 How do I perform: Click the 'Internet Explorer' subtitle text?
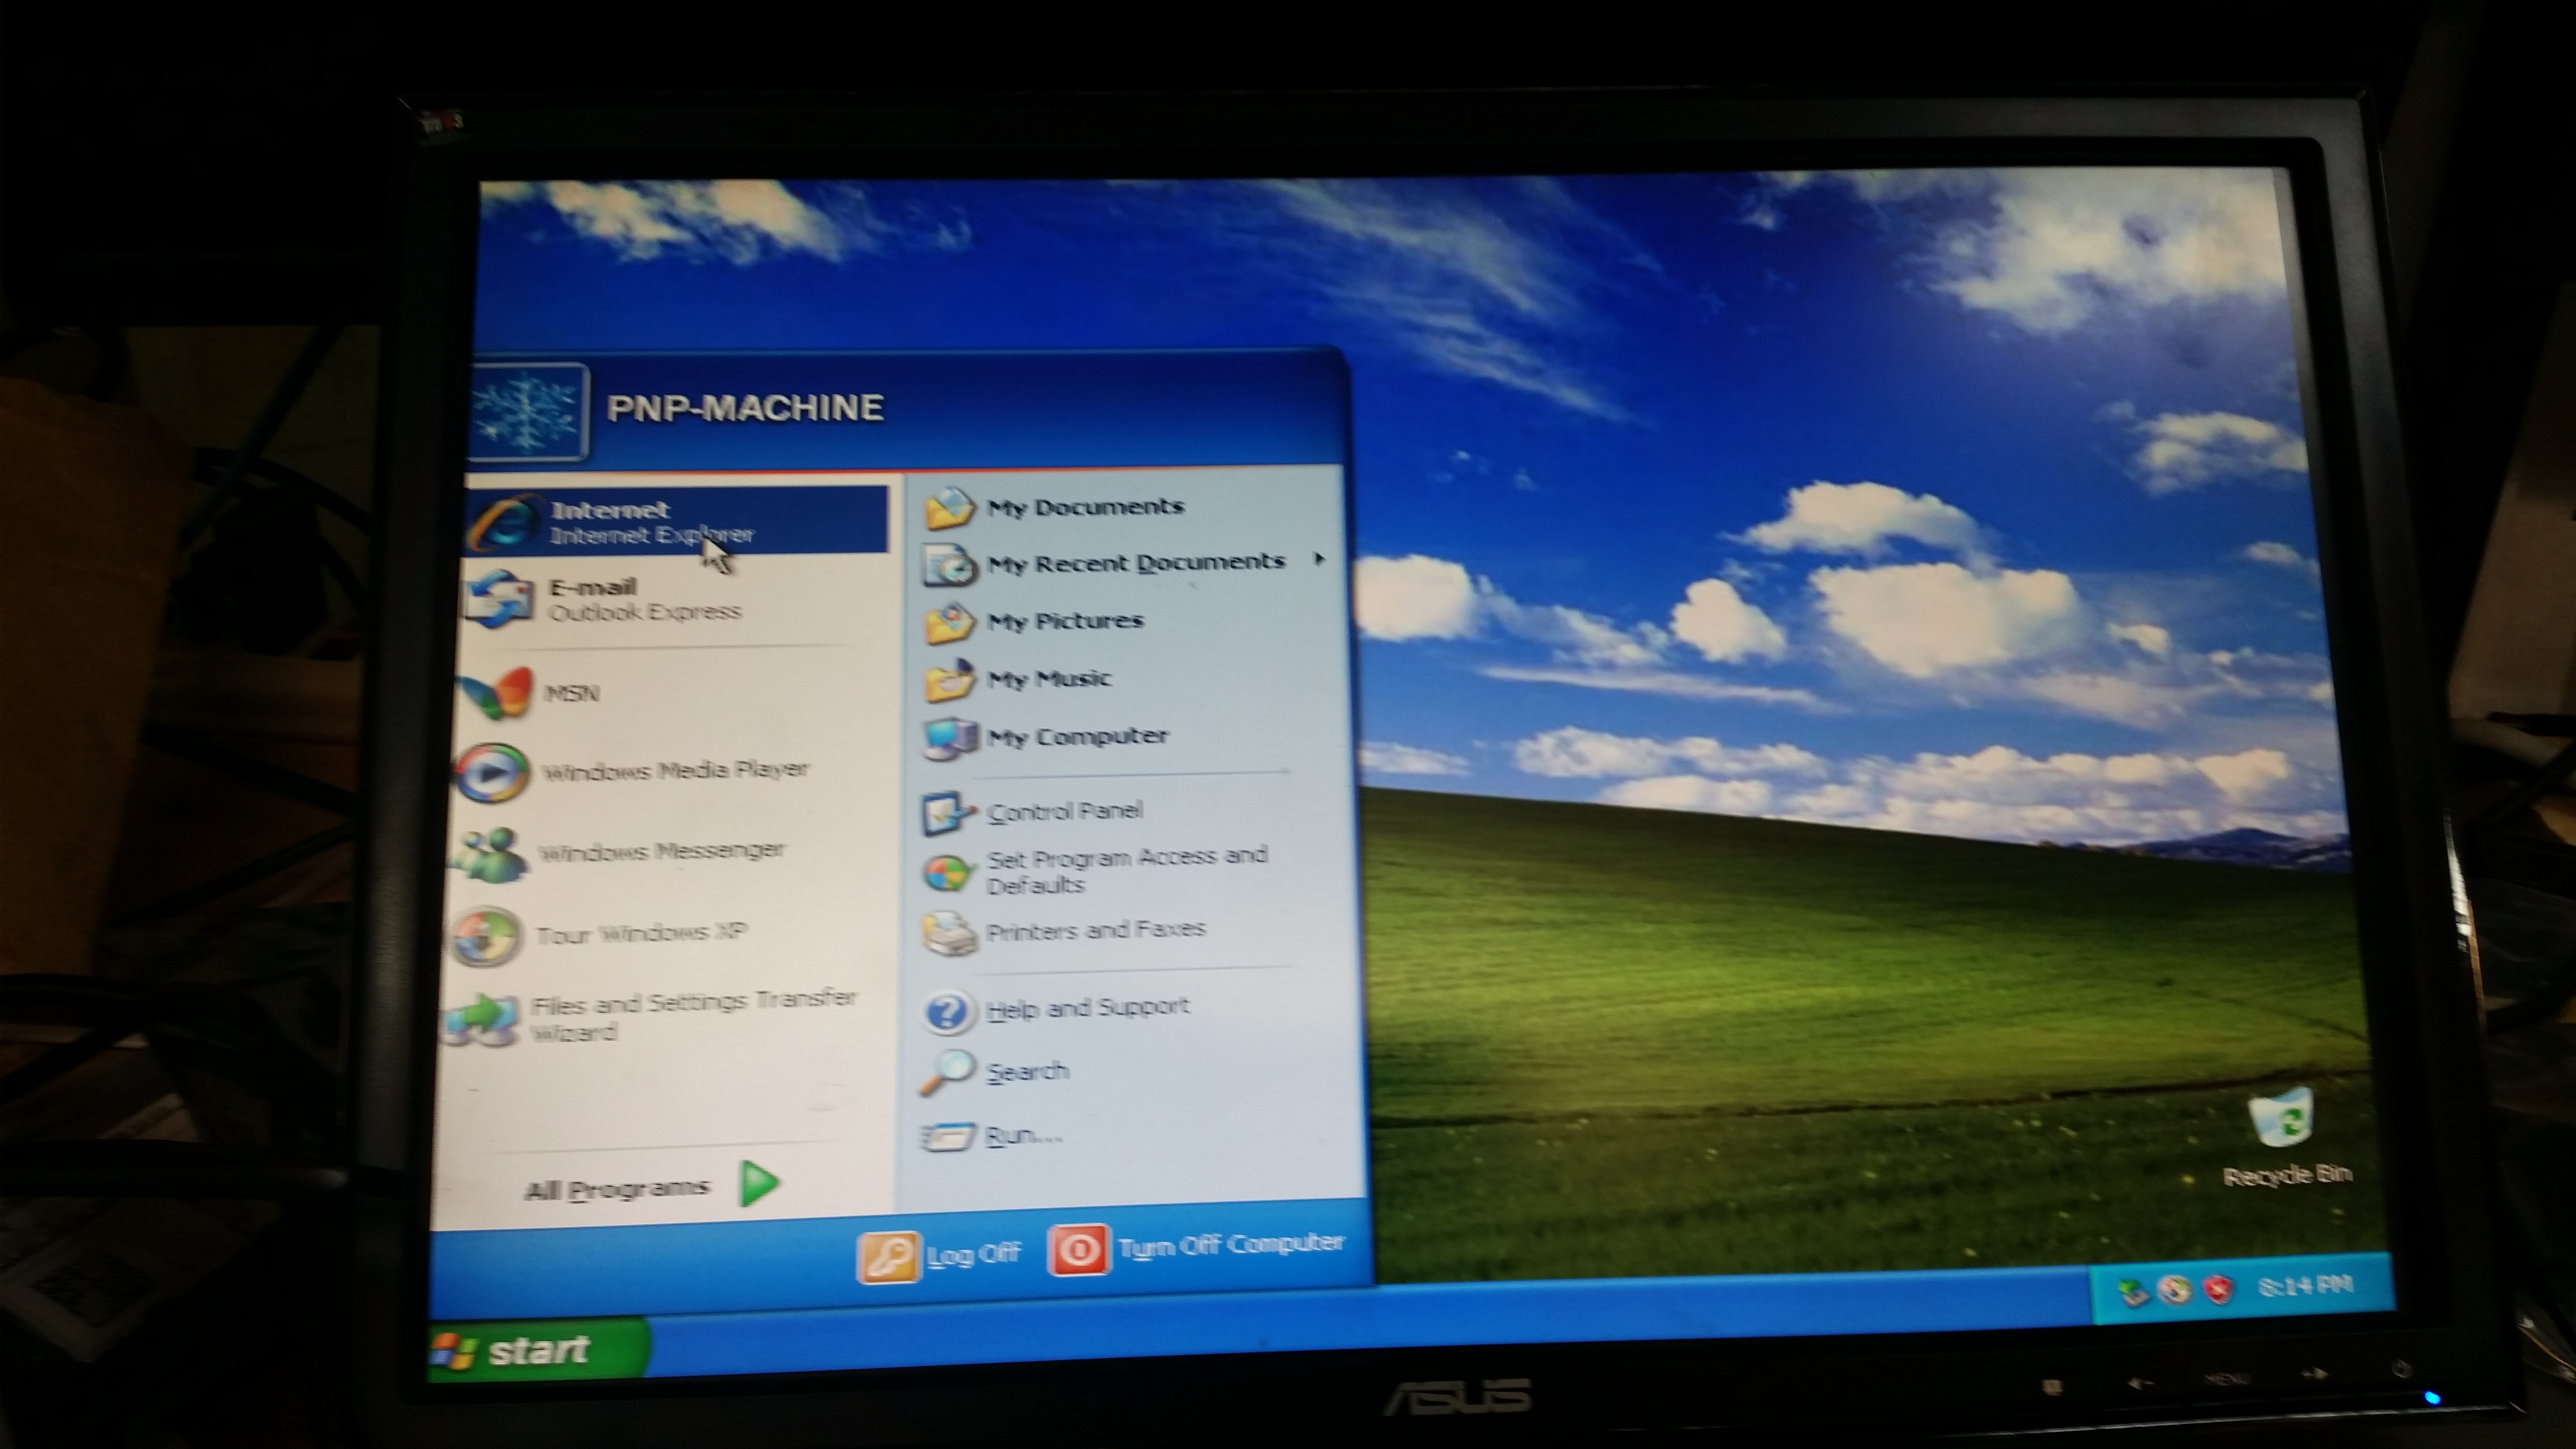click(x=652, y=535)
